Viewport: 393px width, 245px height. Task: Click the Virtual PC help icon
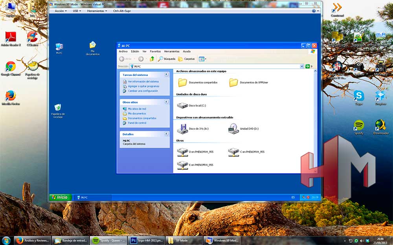[314, 11]
